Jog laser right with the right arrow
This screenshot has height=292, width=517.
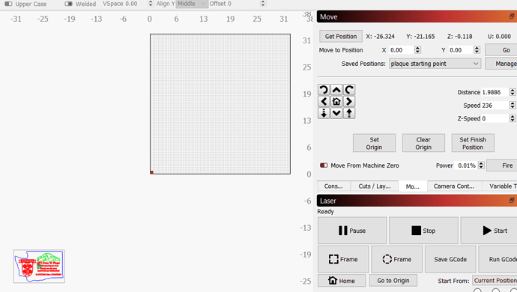[x=349, y=102]
